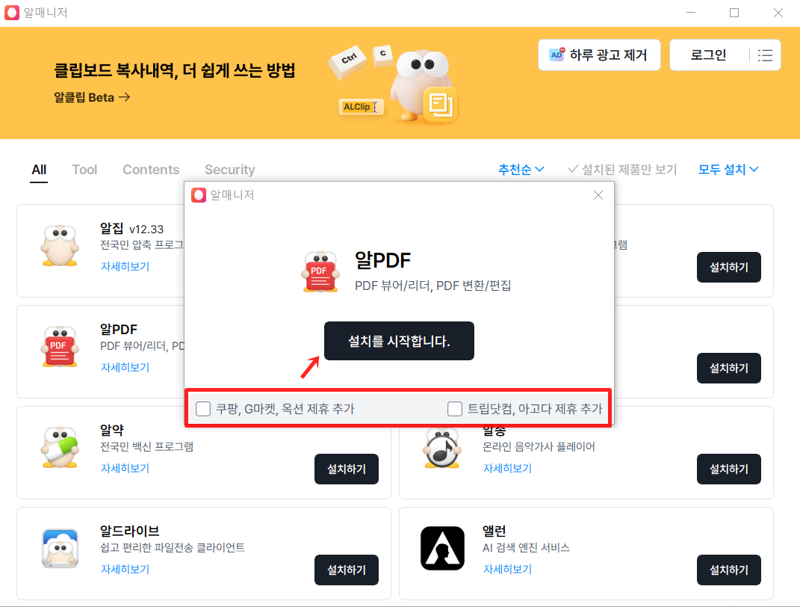The image size is (800, 607).
Task: Click the 알PDF title in the dialog
Action: [x=382, y=260]
